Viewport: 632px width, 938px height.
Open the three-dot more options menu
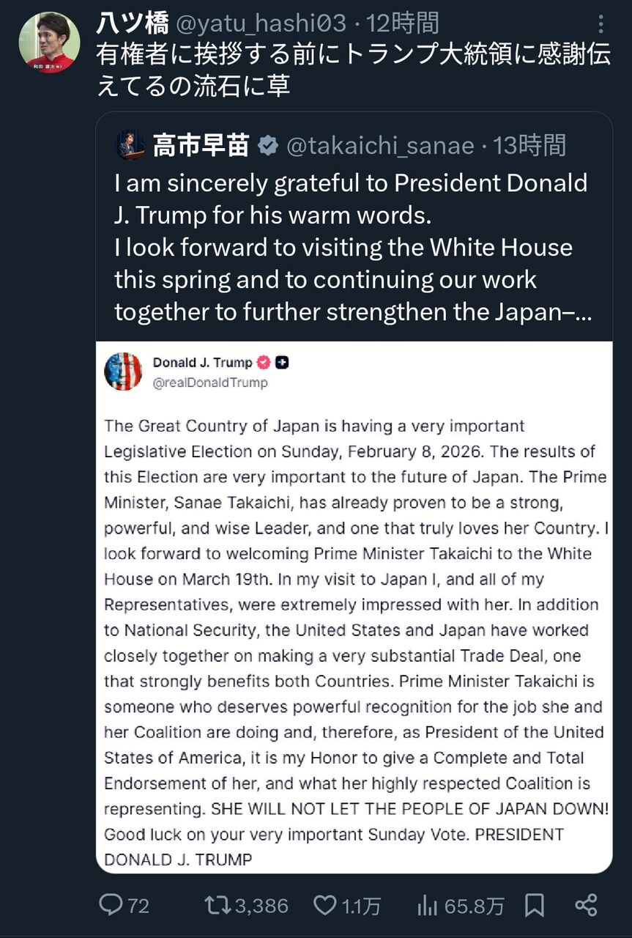click(x=601, y=24)
